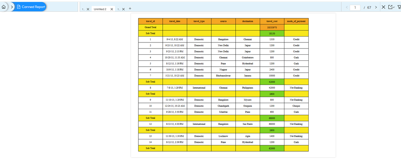Select the travel cost 600 cell
Screen dimensions: 401x164
point(272,112)
